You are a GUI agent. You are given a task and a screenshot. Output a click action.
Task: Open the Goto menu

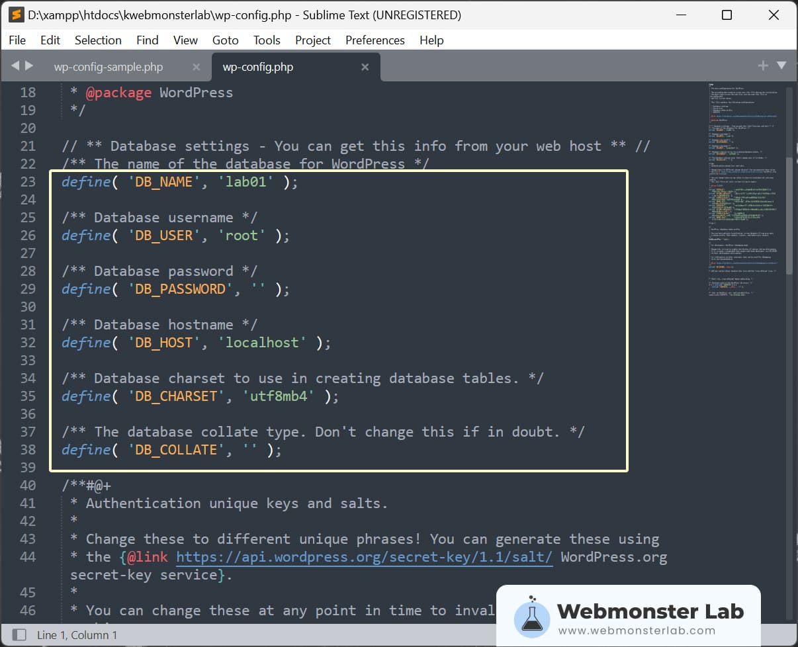[x=225, y=40]
